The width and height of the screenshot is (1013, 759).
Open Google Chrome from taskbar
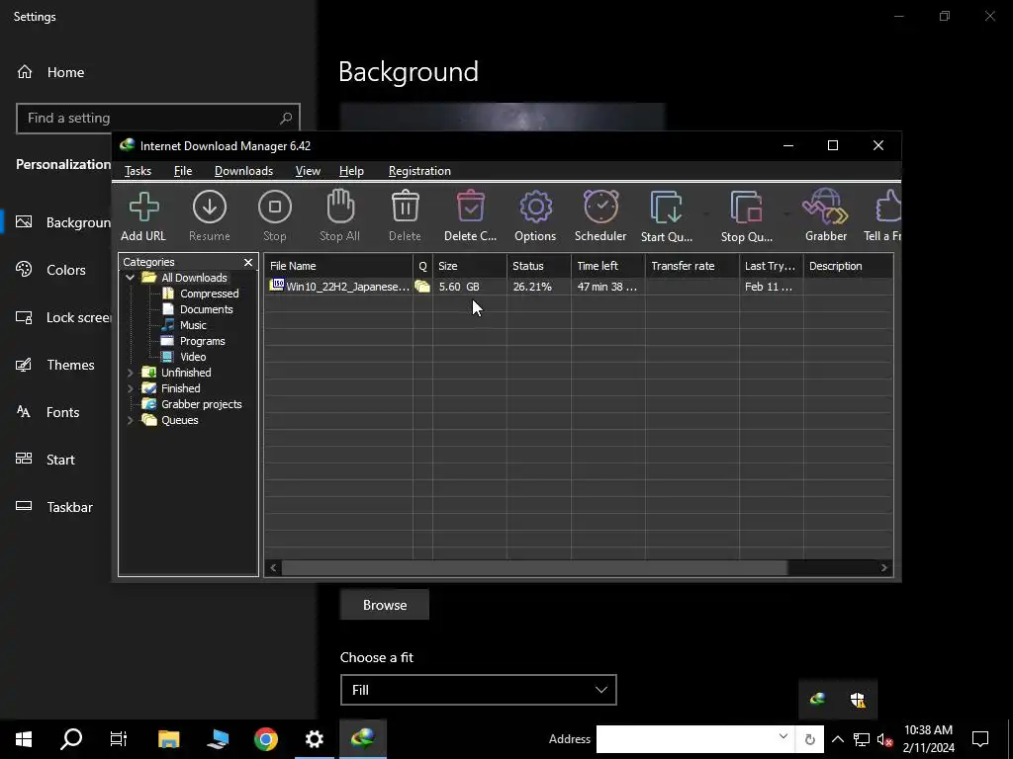[265, 739]
